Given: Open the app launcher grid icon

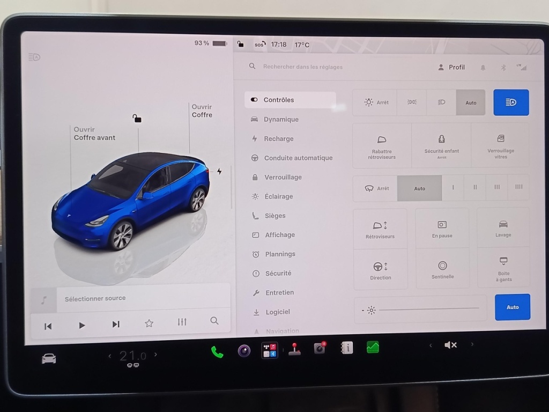Looking at the screenshot, I should [x=270, y=350].
